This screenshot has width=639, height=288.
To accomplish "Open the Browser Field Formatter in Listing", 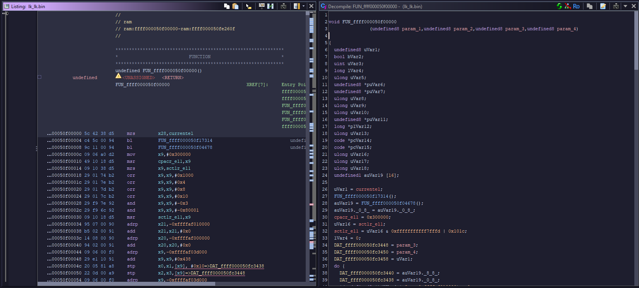I will [262, 6].
